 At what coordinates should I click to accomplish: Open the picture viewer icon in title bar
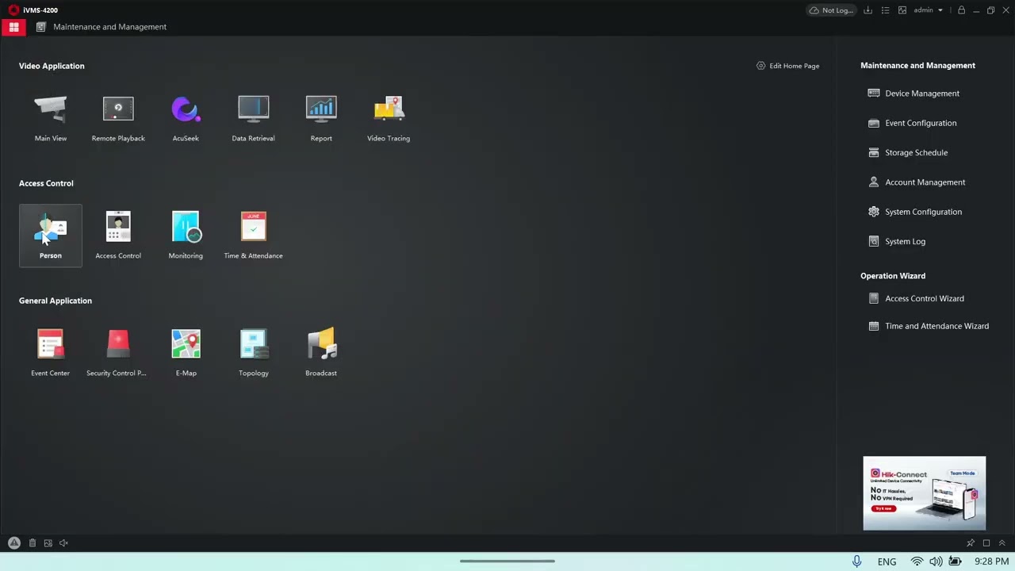902,10
